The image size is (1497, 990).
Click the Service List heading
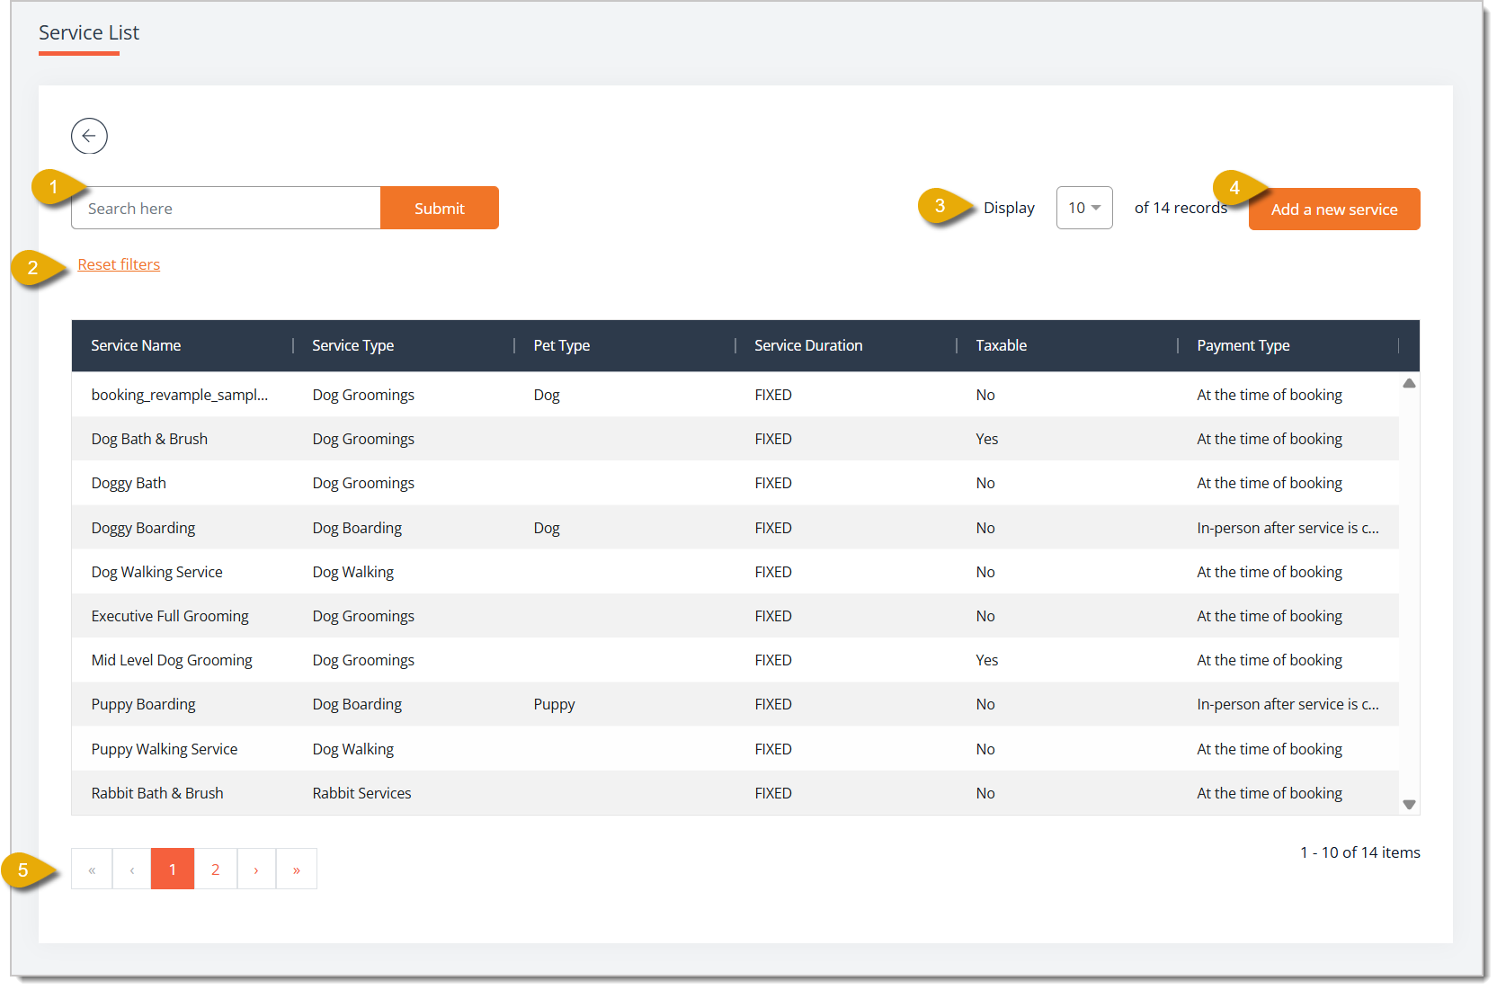click(89, 32)
